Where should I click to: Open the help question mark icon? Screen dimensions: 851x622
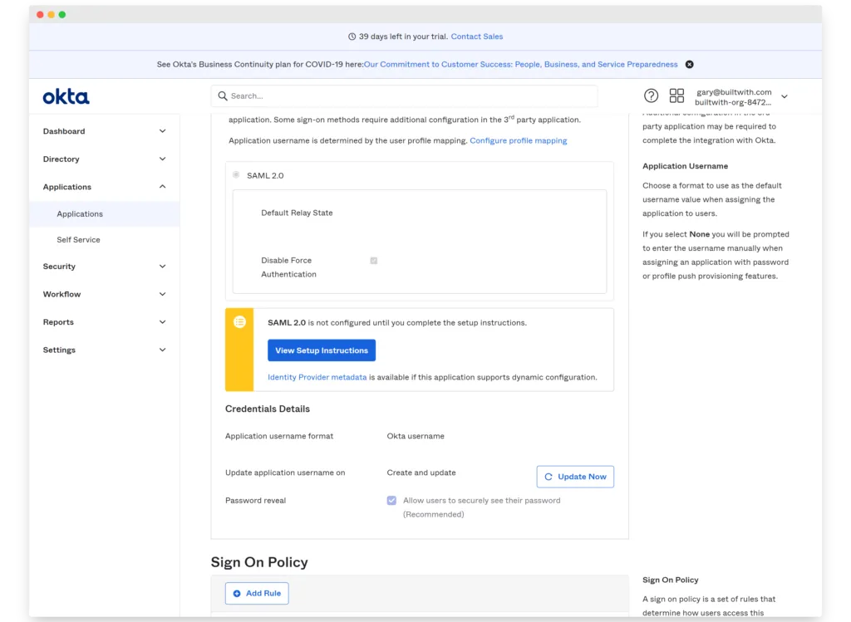pos(651,96)
